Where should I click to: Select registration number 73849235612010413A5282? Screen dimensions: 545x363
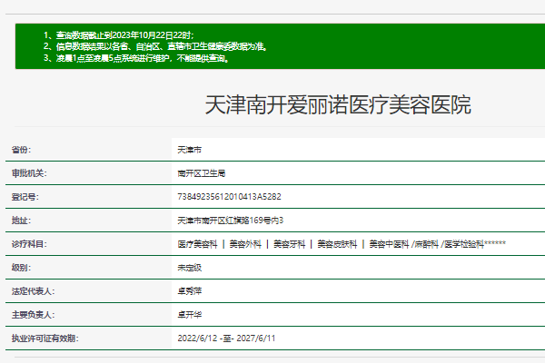pyautogui.click(x=229, y=197)
